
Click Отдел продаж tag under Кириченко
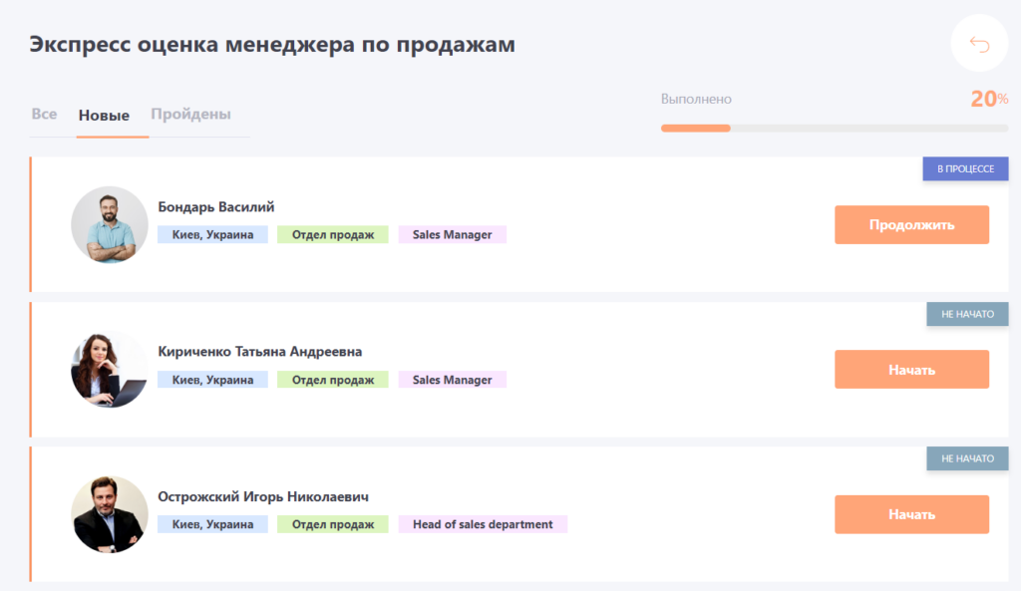[x=333, y=380]
